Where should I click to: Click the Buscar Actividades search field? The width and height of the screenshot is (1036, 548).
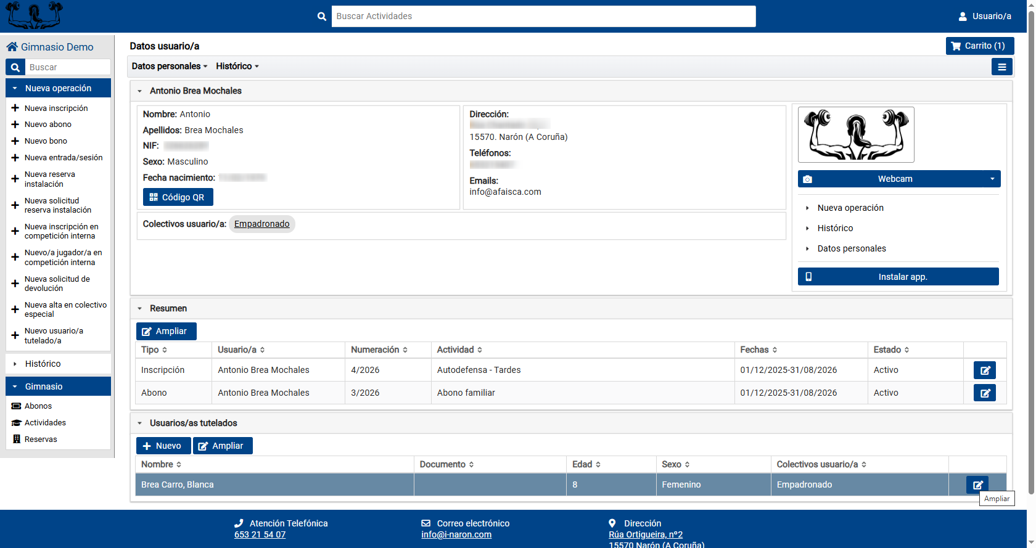[543, 16]
